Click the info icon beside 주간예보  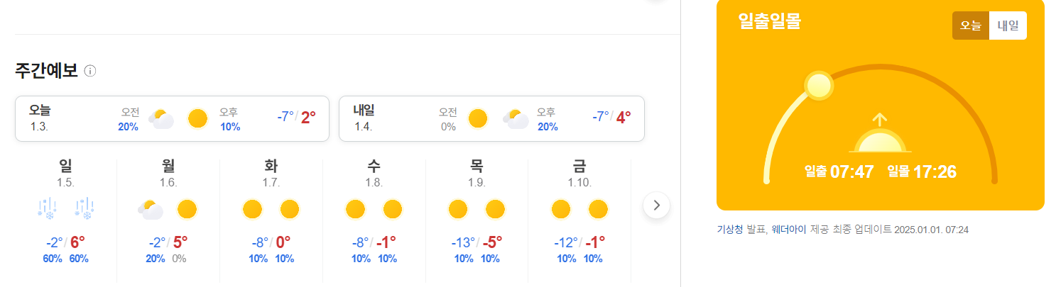click(x=90, y=71)
